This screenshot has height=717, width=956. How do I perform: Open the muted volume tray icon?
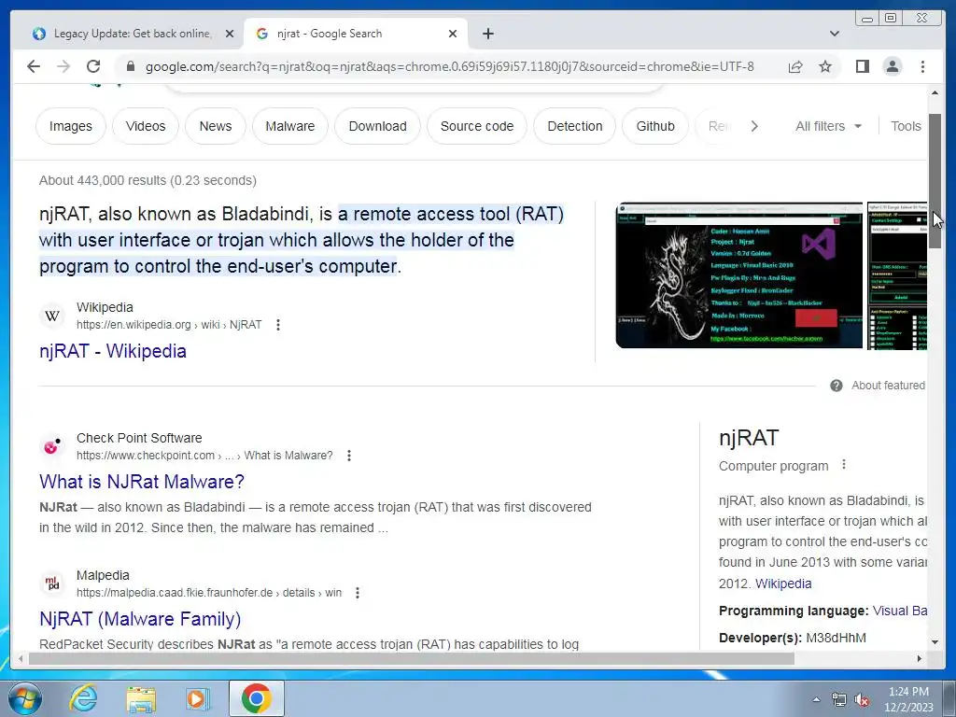[x=862, y=699]
